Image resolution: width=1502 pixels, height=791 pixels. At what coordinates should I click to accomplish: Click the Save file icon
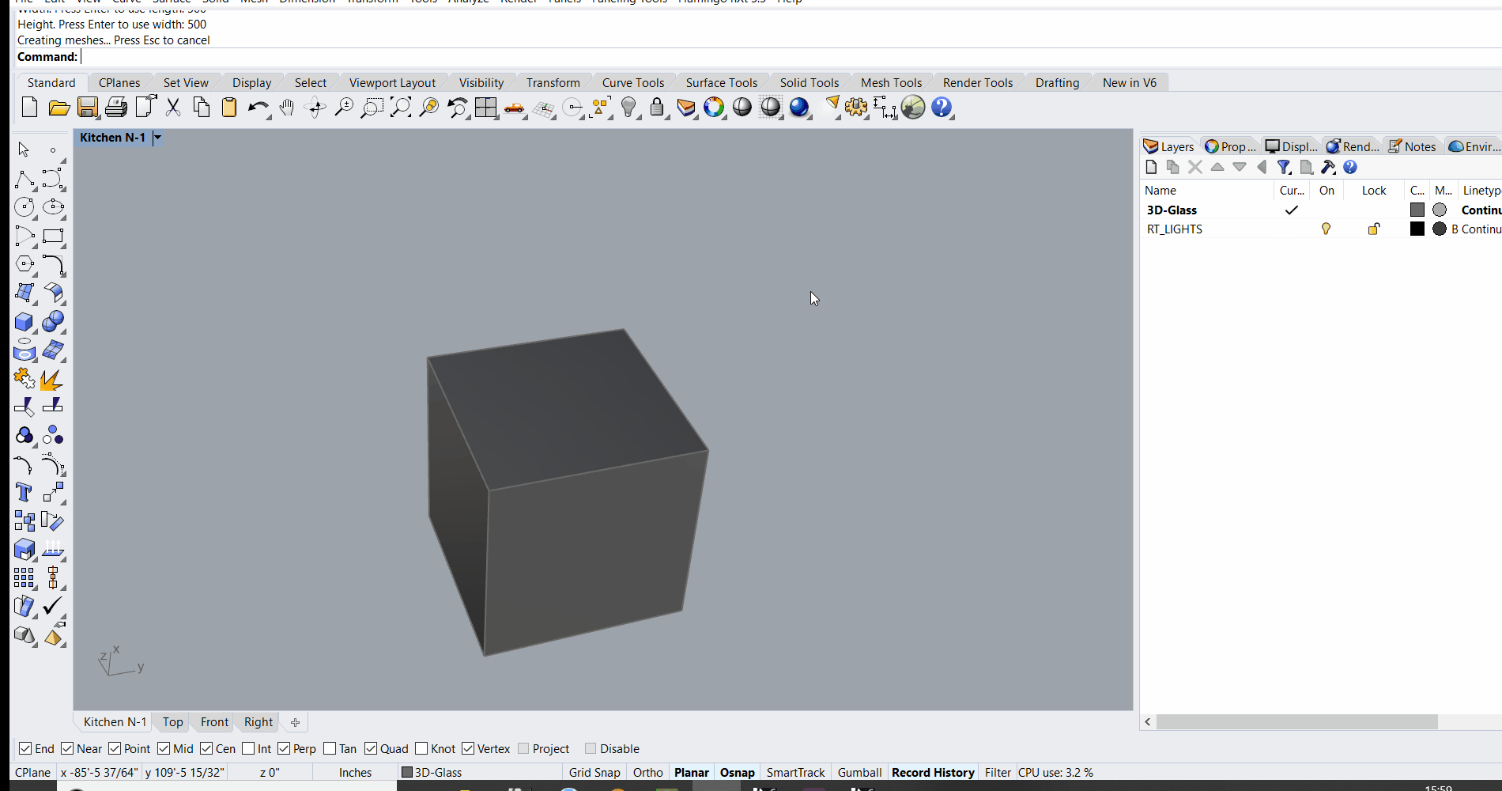point(88,108)
